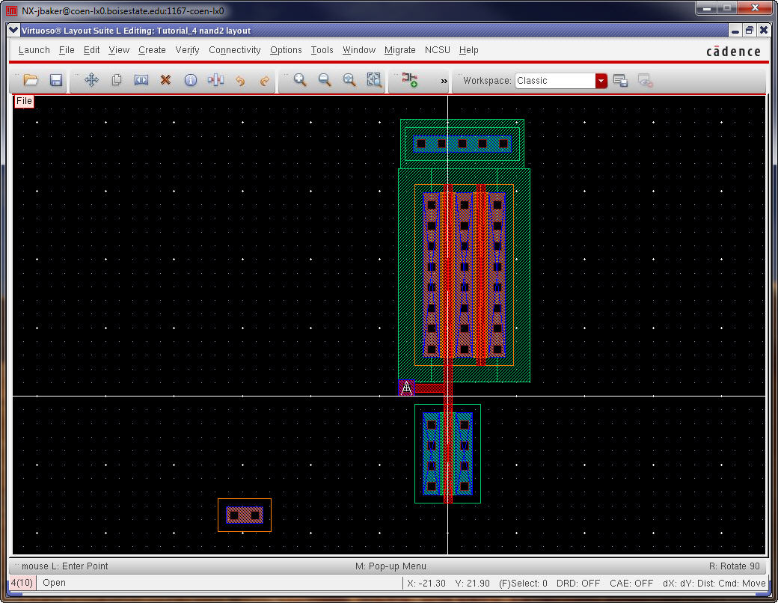Click the File tooltip label
Image resolution: width=778 pixels, height=603 pixels.
point(24,101)
